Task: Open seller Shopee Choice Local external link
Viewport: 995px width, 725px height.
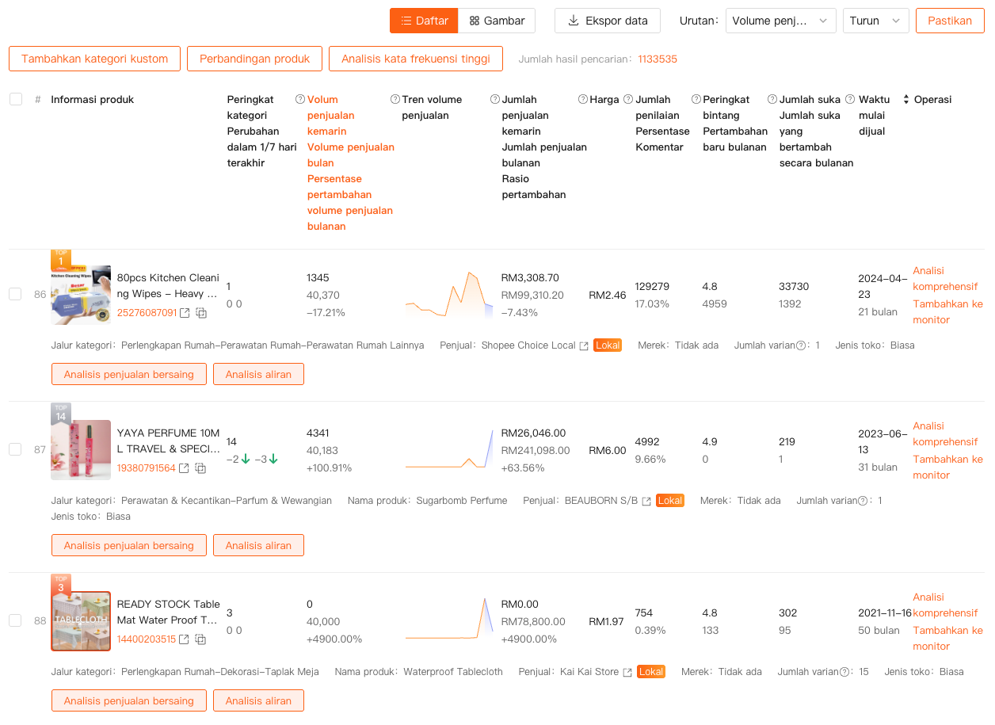Action: point(584,345)
